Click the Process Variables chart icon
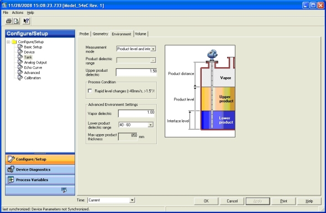326x213 pixels. point(11,180)
